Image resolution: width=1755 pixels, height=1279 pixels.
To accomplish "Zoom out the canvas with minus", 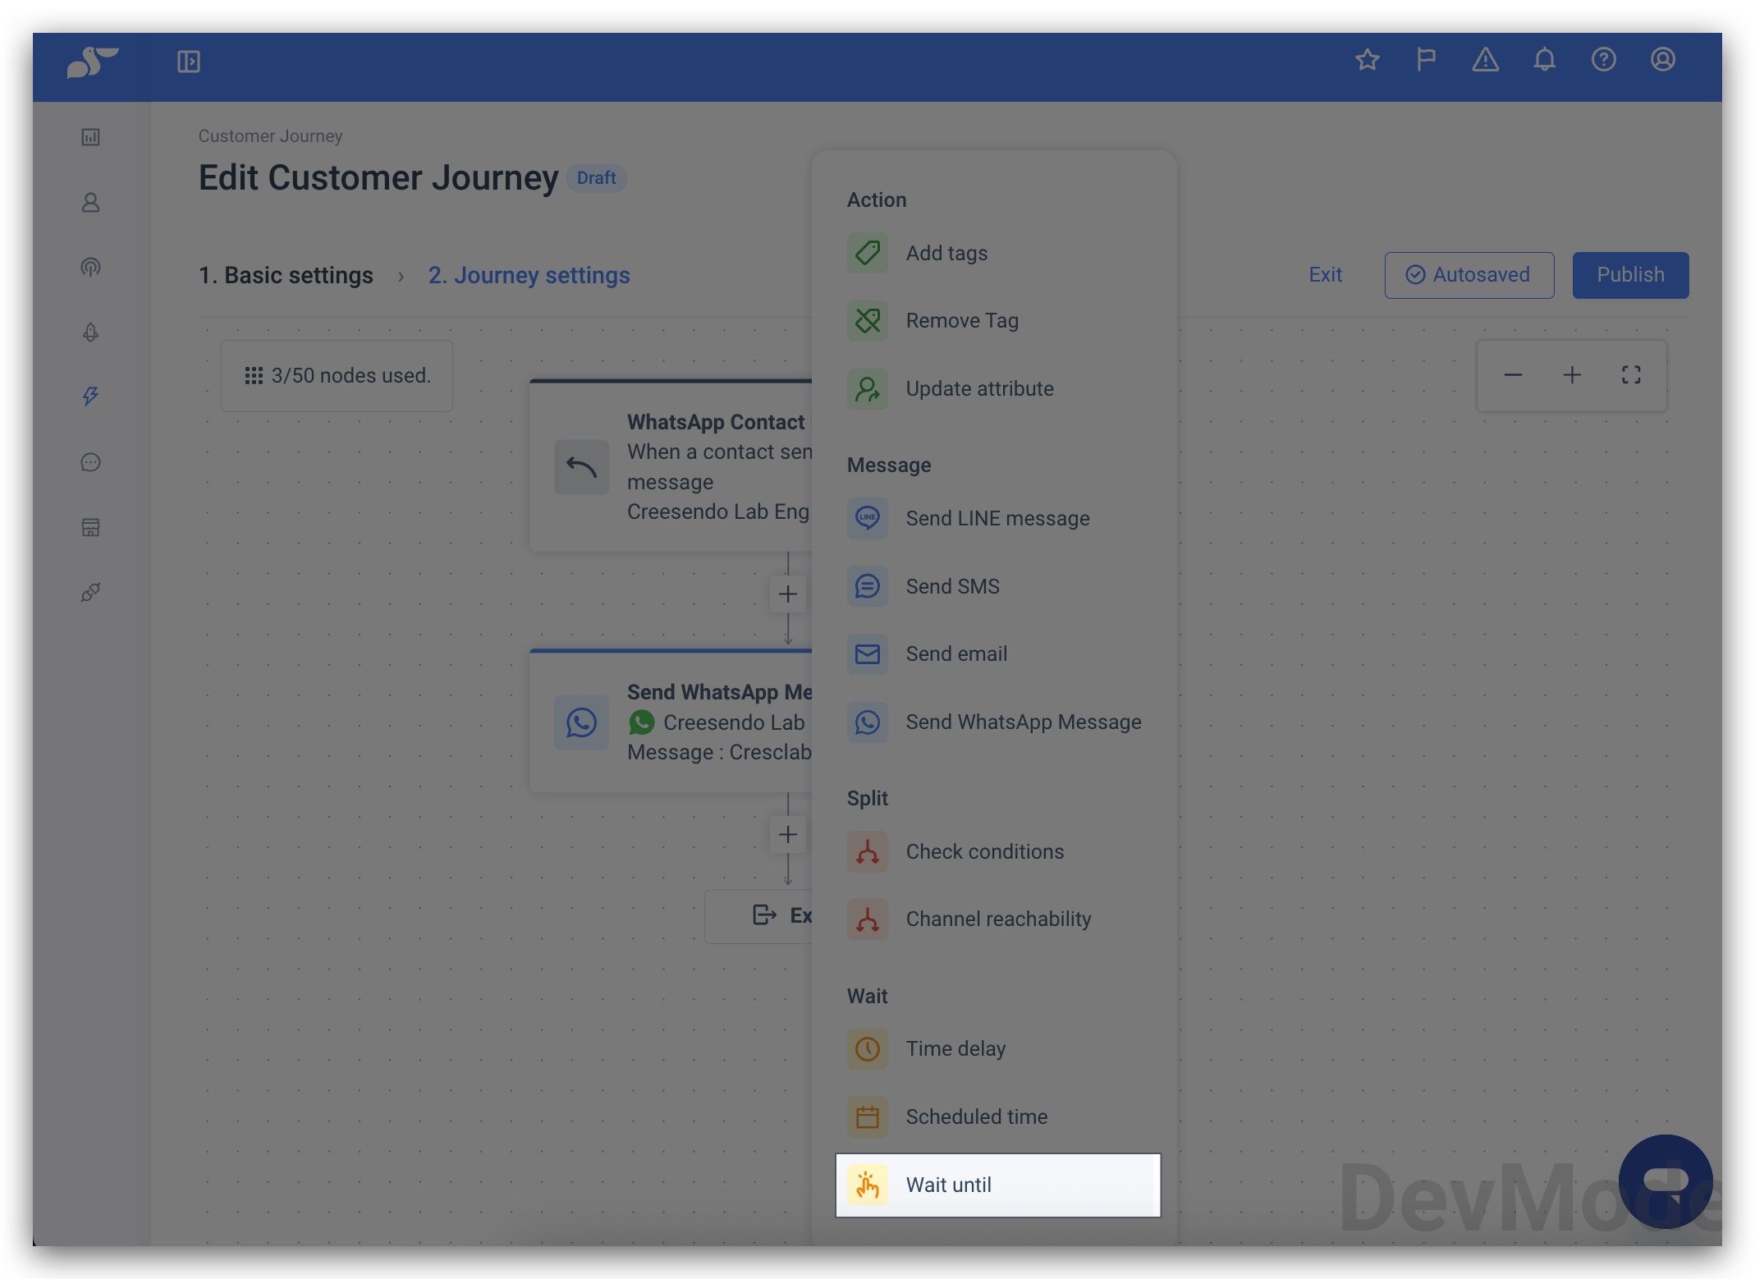I will click(x=1513, y=375).
